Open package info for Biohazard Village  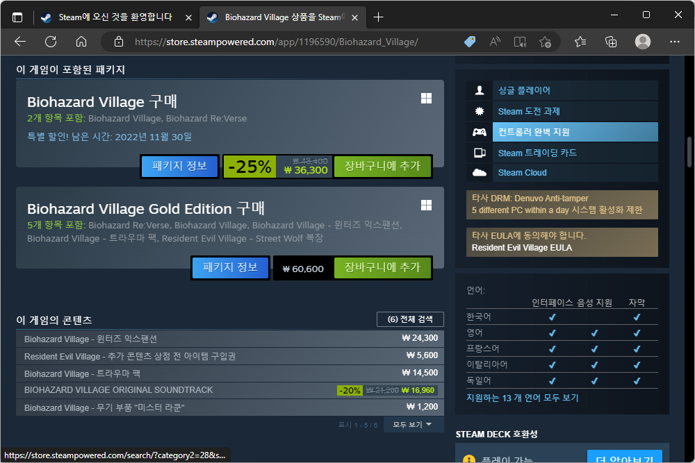click(x=179, y=166)
